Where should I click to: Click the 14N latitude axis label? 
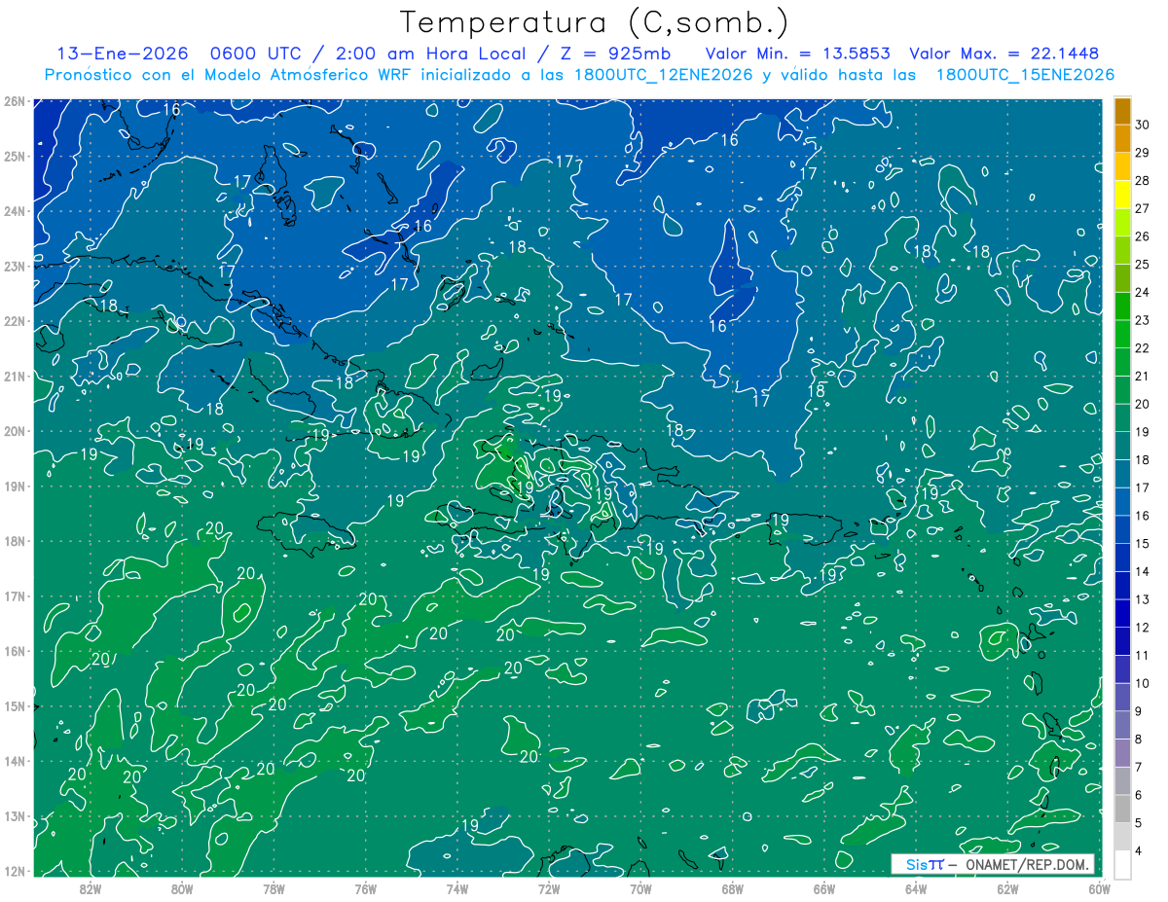(x=14, y=761)
